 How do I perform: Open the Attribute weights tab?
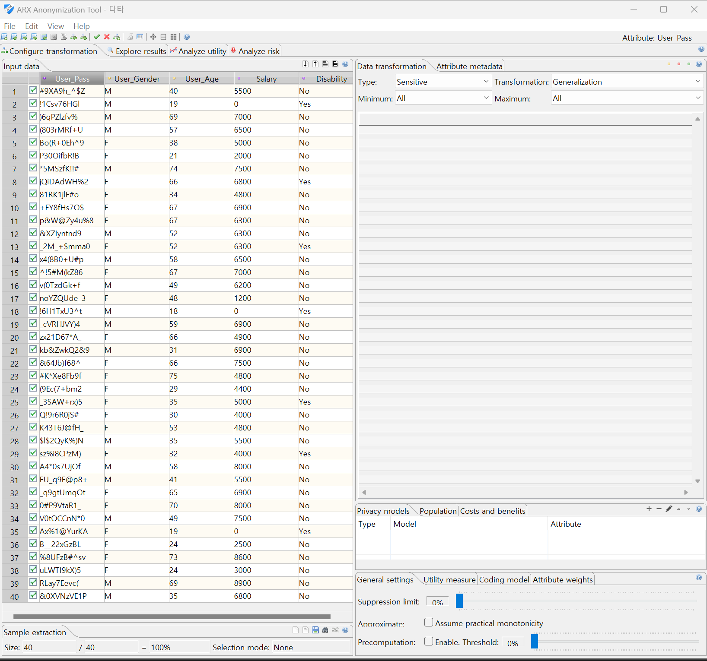coord(563,579)
